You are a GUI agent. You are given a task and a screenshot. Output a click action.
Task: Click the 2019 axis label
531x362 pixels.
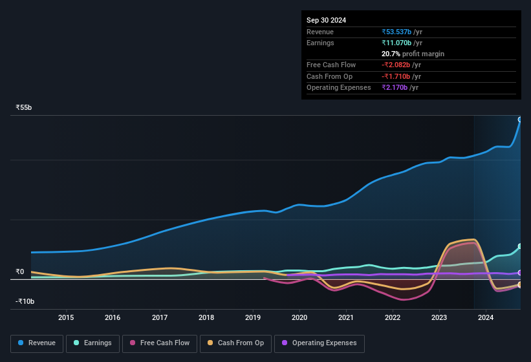253,317
